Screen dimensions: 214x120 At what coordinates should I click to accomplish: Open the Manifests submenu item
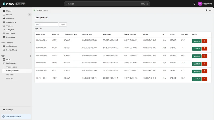click(10, 74)
